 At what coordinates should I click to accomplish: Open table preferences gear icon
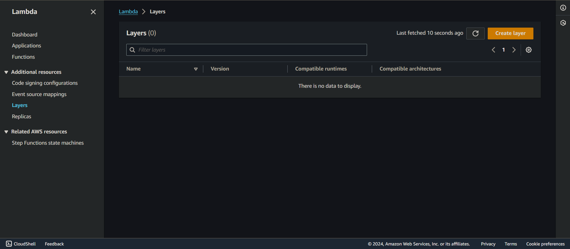(x=529, y=50)
